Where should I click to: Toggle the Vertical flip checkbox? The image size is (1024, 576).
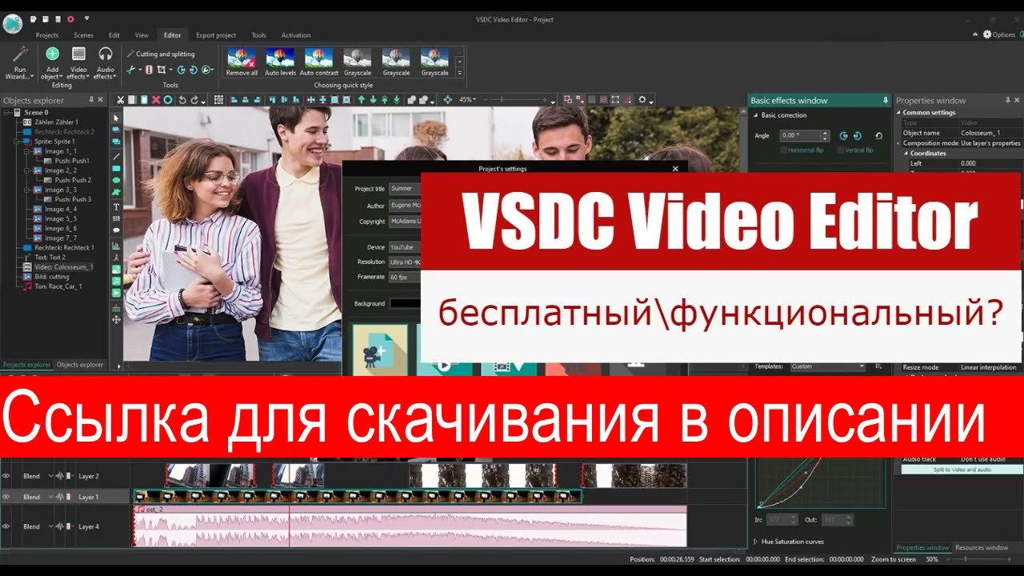pos(840,150)
